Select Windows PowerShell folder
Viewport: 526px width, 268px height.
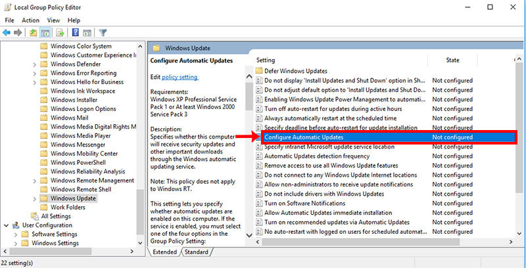point(78,162)
